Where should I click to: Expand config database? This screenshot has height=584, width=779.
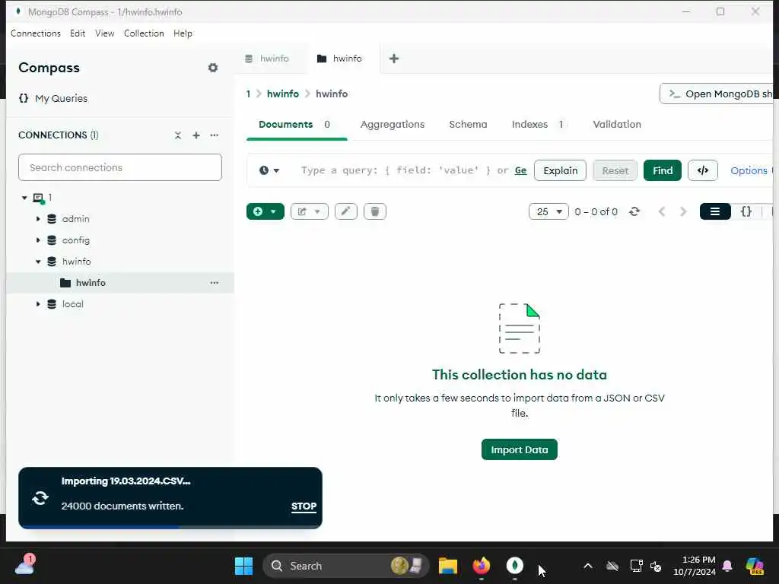click(38, 240)
